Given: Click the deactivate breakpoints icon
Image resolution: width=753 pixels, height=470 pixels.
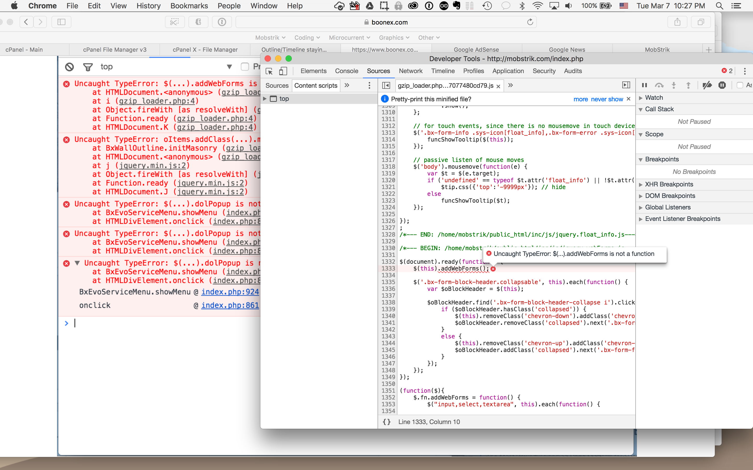Looking at the screenshot, I should tap(707, 85).
